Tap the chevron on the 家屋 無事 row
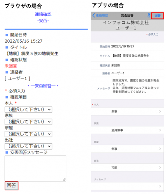 coord(160,149)
